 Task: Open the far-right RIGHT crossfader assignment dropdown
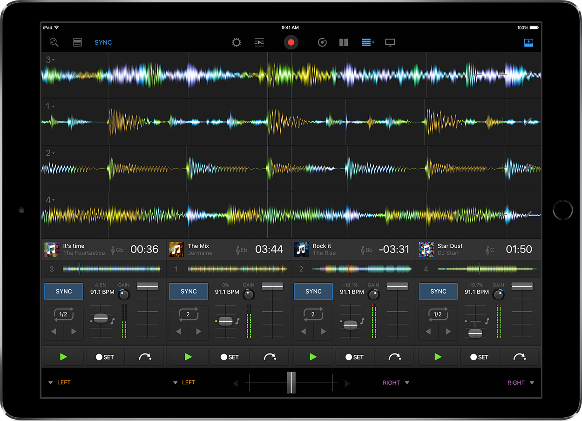[x=521, y=382]
